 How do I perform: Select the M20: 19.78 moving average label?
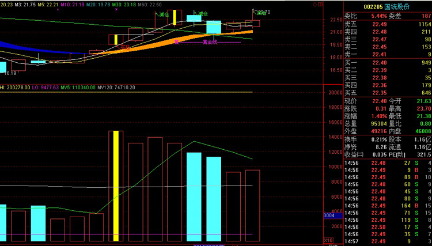pyautogui.click(x=98, y=5)
